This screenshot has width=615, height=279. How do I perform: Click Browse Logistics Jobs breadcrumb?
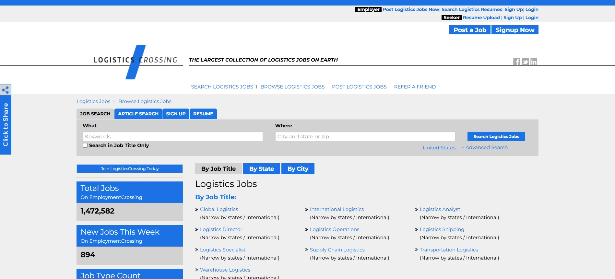coord(145,101)
